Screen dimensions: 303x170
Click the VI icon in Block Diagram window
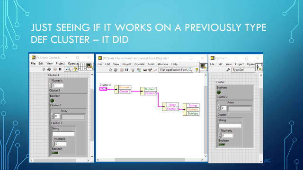[203, 67]
